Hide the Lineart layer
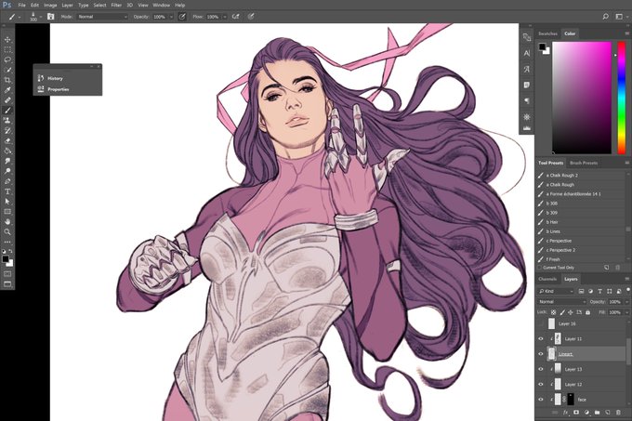 click(x=541, y=354)
